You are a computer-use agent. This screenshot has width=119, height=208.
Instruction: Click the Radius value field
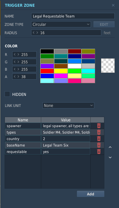coord(66,33)
